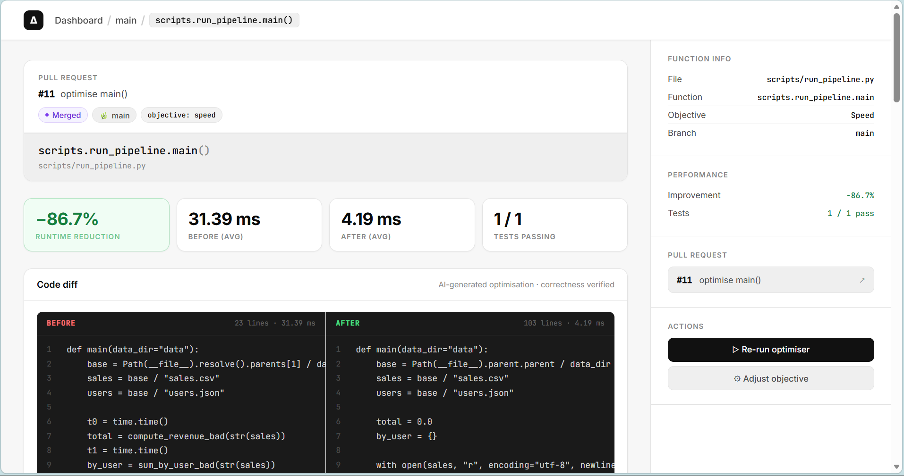Click the Re-run optimiser button
Screen dimensions: 904x476
click(771, 350)
